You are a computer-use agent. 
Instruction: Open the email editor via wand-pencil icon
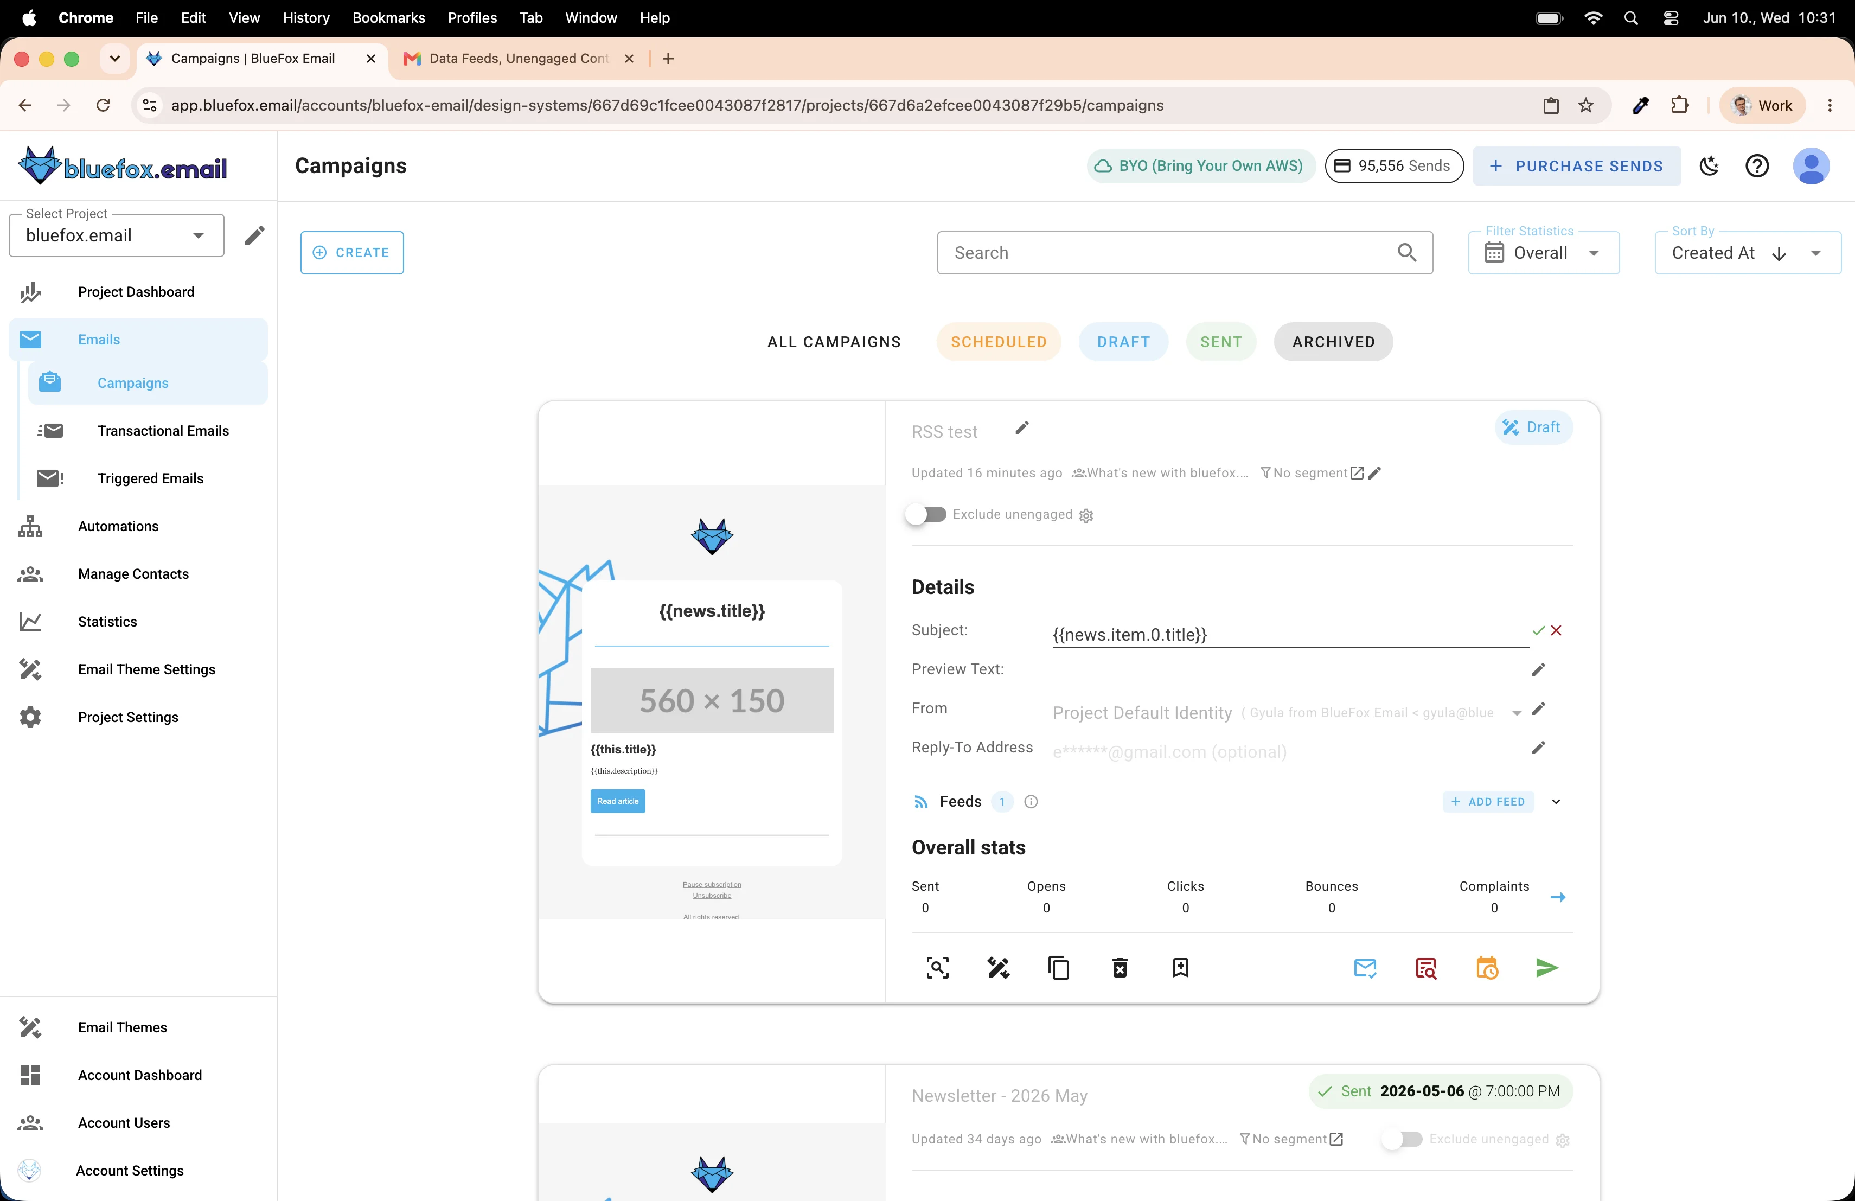pyautogui.click(x=999, y=968)
